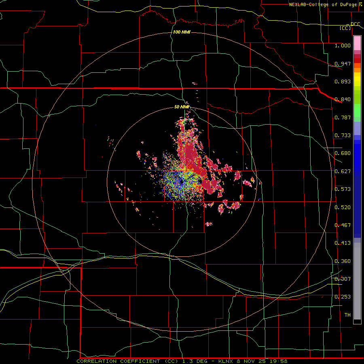Click the TH label on the scale

[x=347, y=315]
